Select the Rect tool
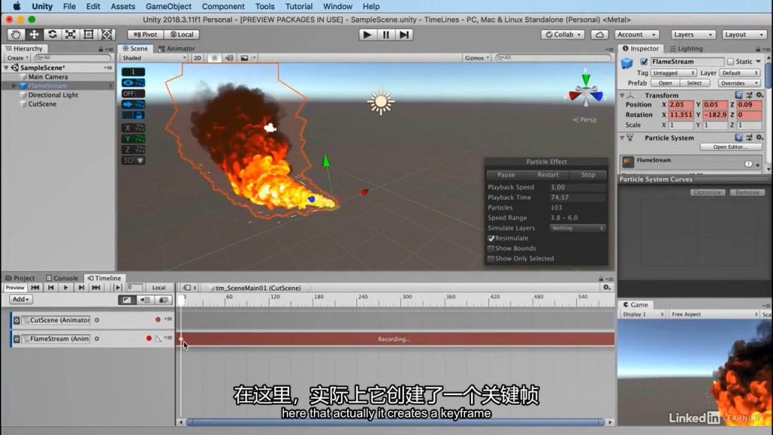The height and width of the screenshot is (435, 773). pos(89,35)
